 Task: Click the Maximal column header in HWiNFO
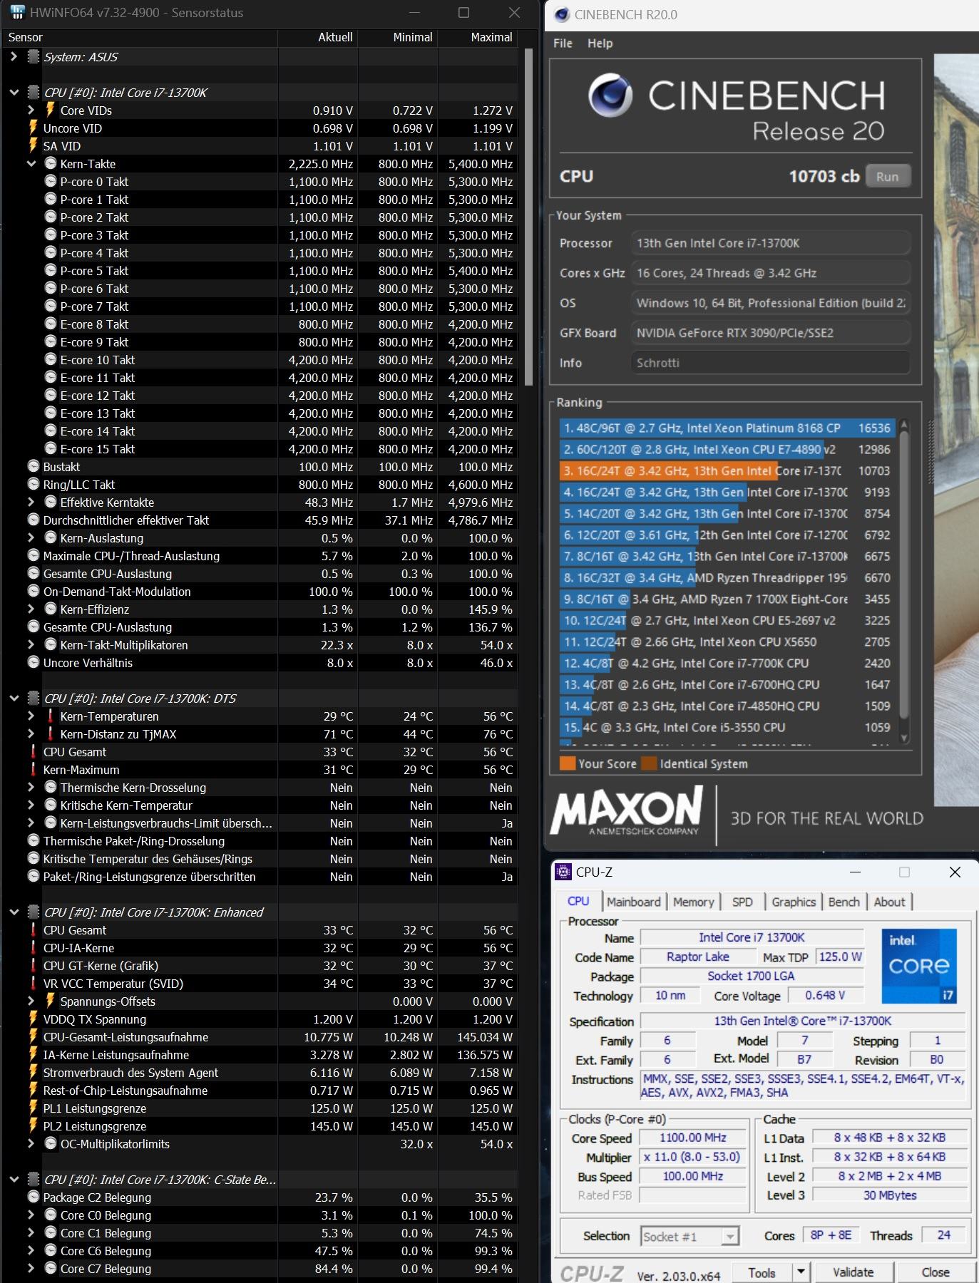tap(478, 37)
